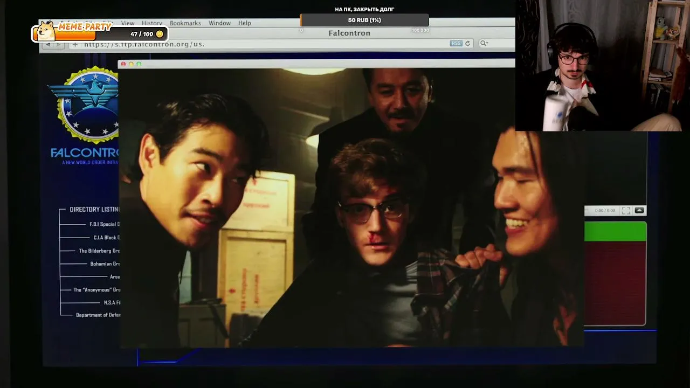Open the Area directory entry
This screenshot has width=690, height=388.
point(115,277)
